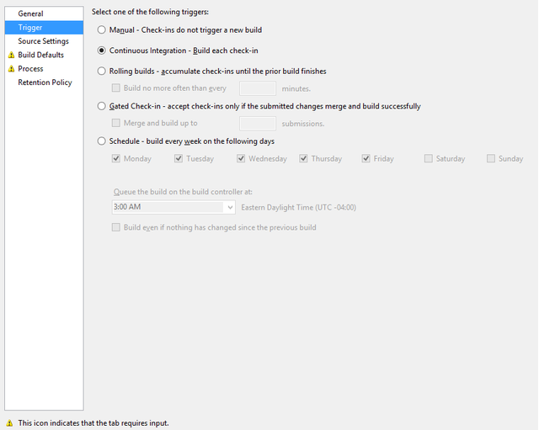Viewport: 539px width, 430px height.
Task: Click the minutes input field
Action: [x=258, y=88]
